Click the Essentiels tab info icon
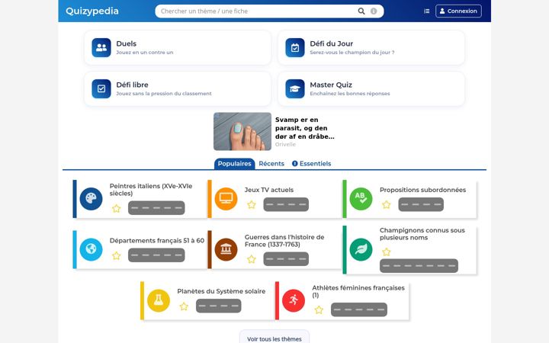 tap(295, 163)
